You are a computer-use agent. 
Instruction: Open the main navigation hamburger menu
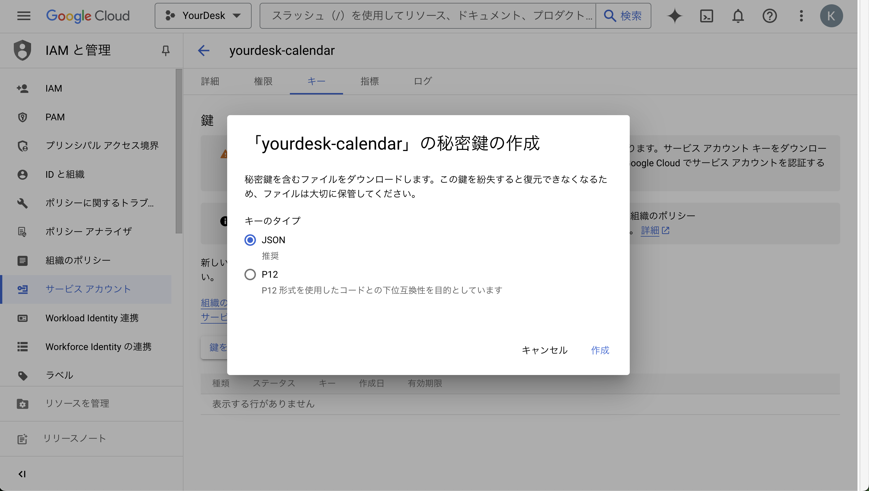pos(24,16)
